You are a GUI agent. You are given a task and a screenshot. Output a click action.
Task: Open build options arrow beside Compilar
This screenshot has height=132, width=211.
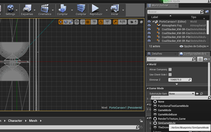72,10
